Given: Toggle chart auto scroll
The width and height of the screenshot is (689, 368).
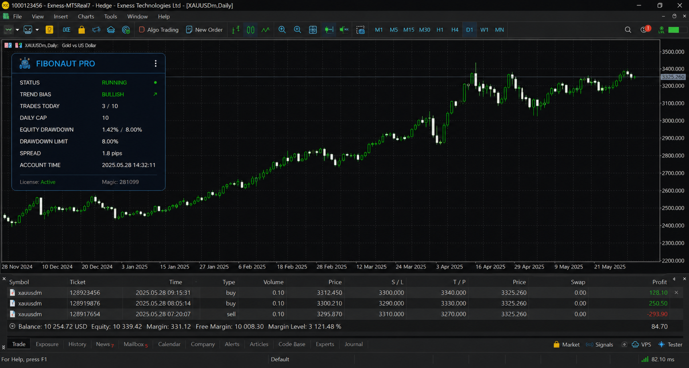Looking at the screenshot, I should (x=329, y=30).
